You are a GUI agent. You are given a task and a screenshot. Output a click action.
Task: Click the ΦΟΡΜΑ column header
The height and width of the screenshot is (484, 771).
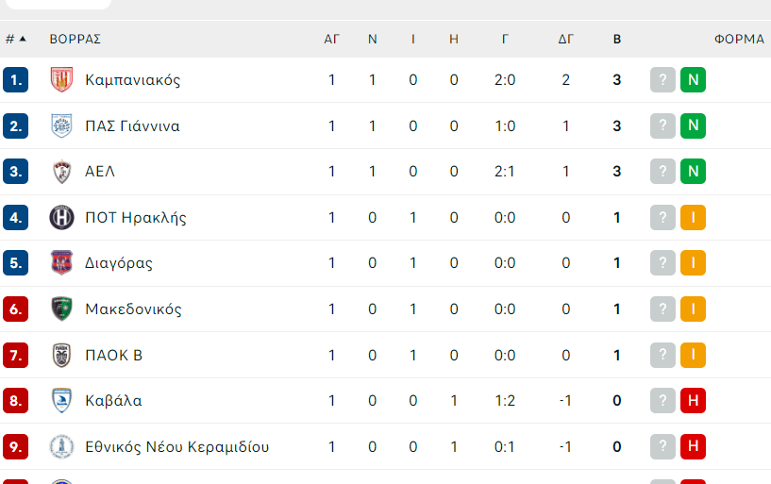(x=739, y=40)
